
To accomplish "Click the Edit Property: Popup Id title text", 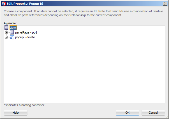I will click(x=25, y=4).
